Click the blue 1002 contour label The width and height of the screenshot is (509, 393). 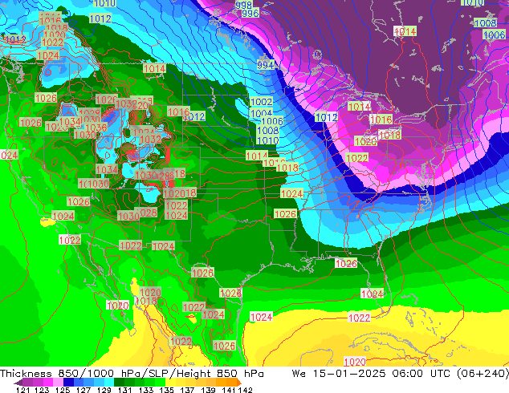point(261,102)
